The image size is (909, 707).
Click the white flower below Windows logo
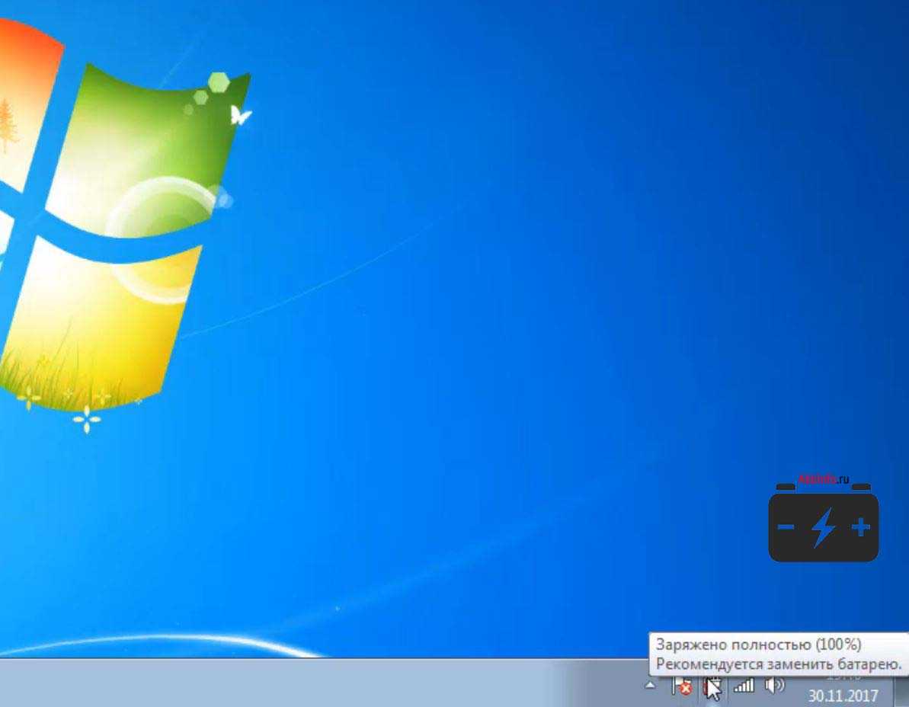click(86, 419)
